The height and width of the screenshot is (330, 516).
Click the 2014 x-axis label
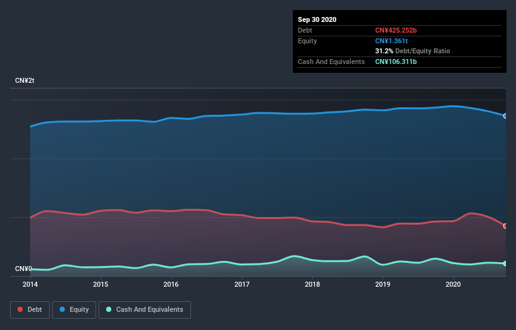point(30,284)
